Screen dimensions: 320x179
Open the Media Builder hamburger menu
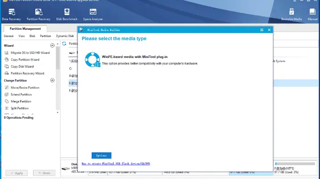click(262, 30)
